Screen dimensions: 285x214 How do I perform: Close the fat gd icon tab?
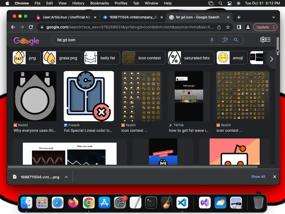228,17
